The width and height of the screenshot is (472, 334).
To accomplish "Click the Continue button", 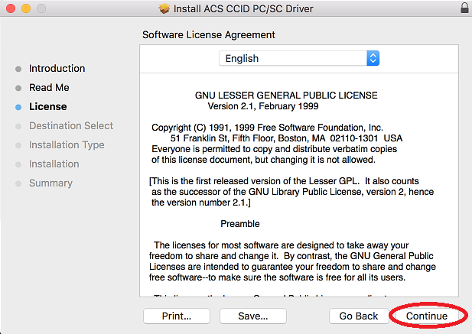I will pos(427,316).
